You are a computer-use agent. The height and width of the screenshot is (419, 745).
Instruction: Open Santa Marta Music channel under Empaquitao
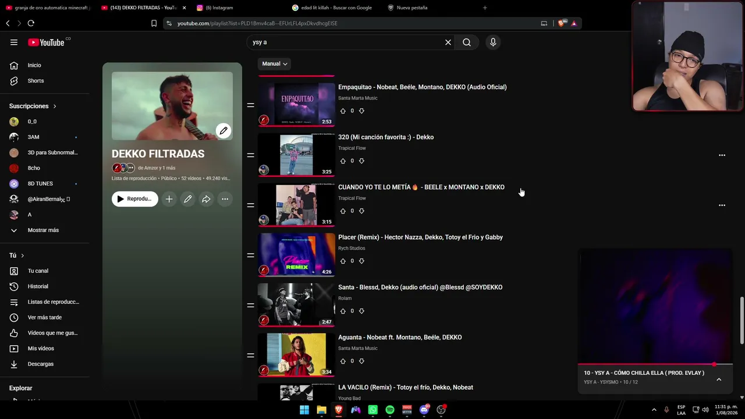pyautogui.click(x=358, y=98)
